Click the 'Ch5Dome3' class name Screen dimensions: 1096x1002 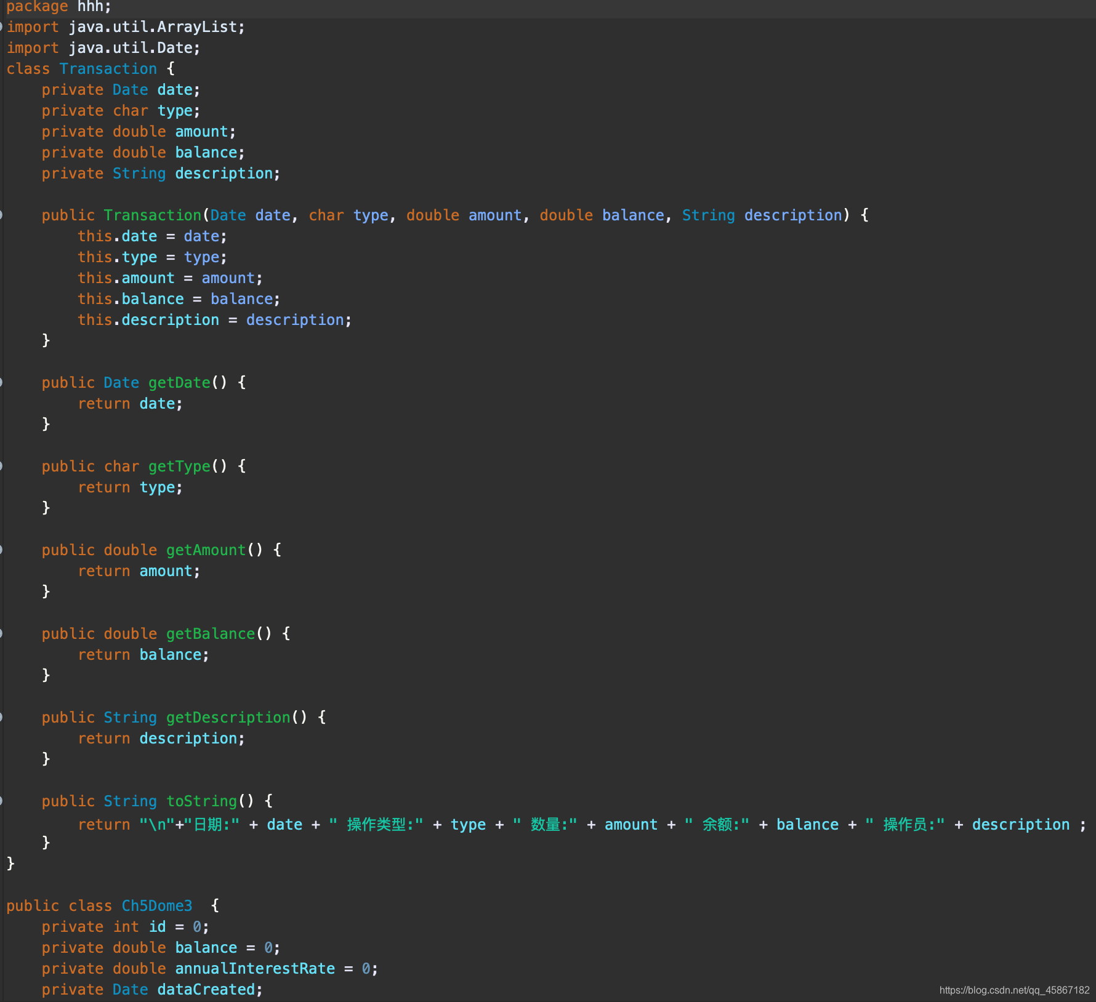pyautogui.click(x=157, y=906)
